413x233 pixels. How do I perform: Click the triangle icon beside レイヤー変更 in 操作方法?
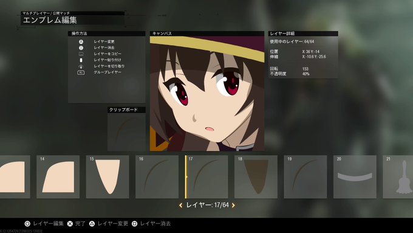81,42
